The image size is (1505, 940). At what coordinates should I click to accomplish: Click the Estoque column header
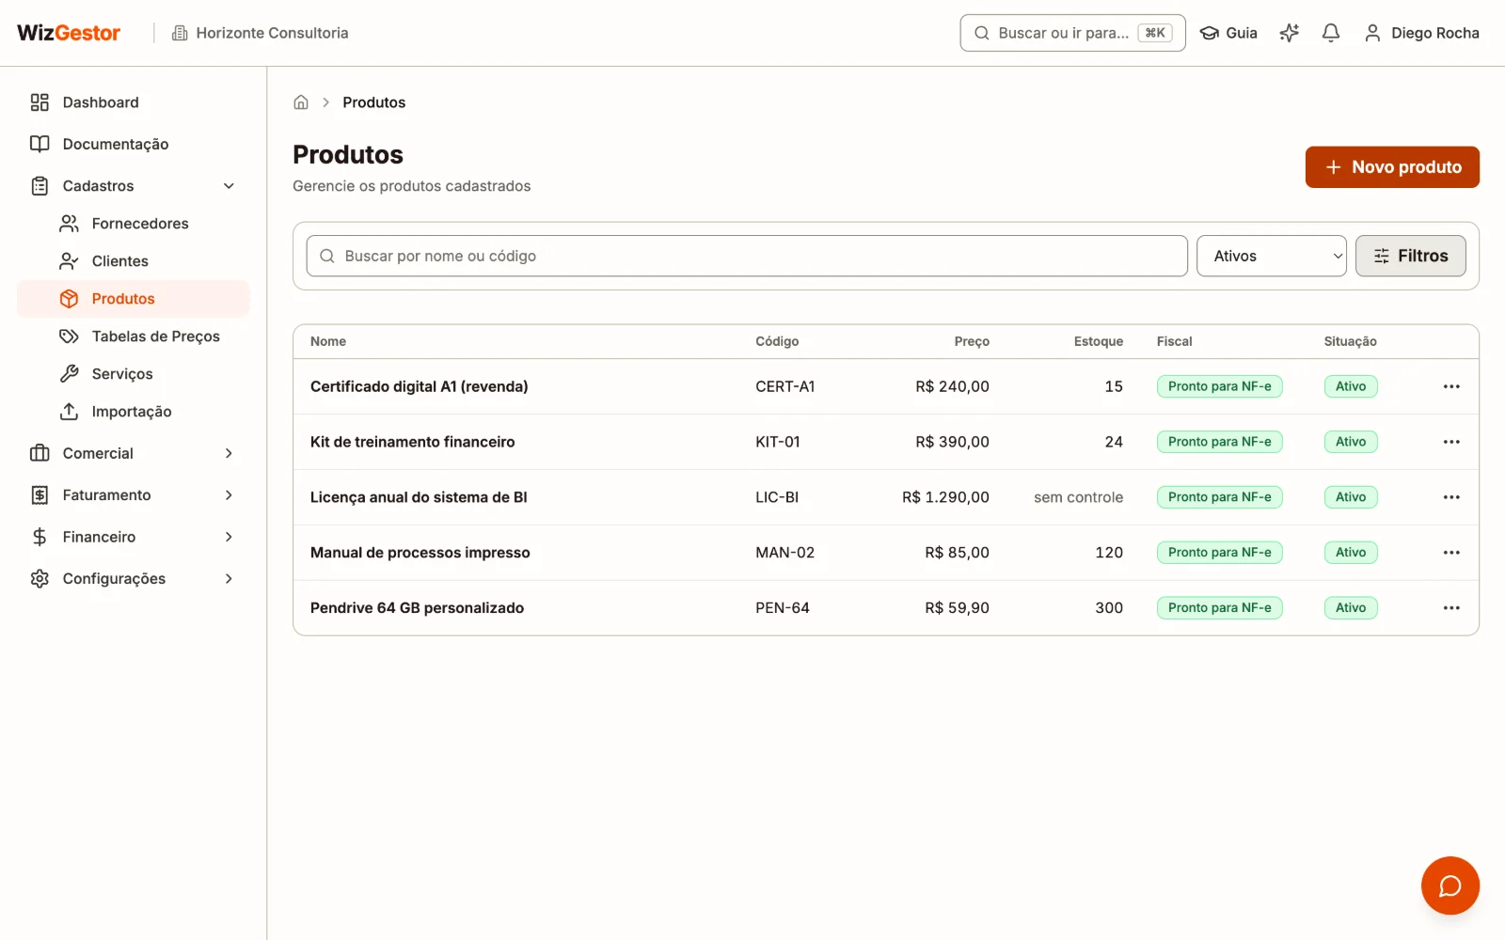click(1099, 341)
